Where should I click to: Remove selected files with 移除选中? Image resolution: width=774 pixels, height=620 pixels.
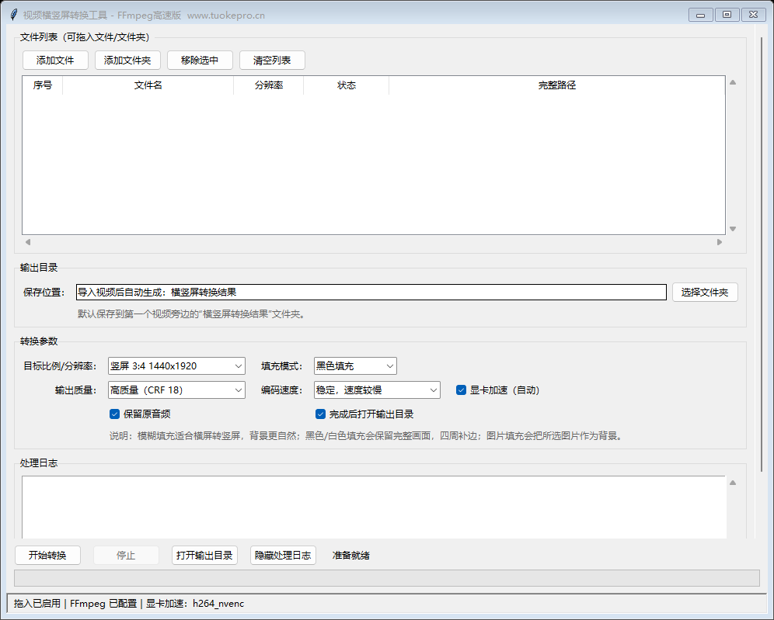200,60
